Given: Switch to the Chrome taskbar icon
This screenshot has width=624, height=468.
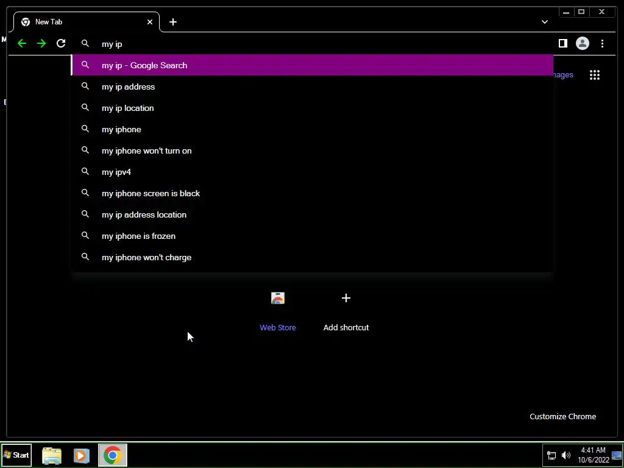Looking at the screenshot, I should (x=113, y=455).
